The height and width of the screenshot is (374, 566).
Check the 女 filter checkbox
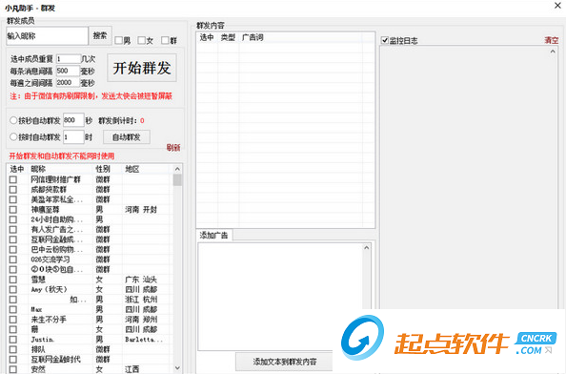(x=141, y=40)
